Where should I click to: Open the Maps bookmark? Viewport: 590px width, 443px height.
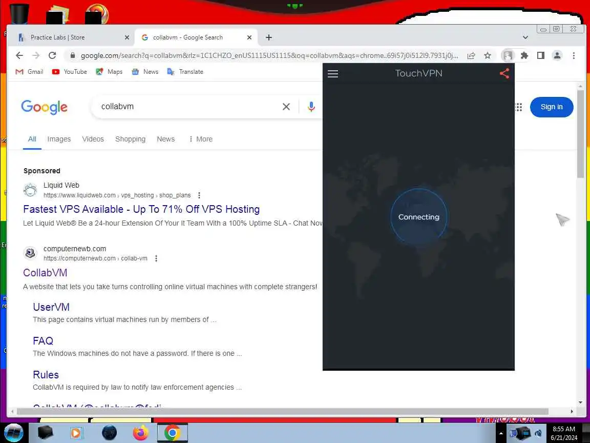tap(109, 72)
